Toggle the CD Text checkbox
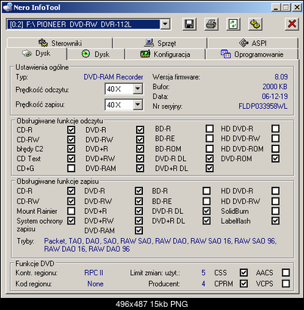 [x=71, y=159]
